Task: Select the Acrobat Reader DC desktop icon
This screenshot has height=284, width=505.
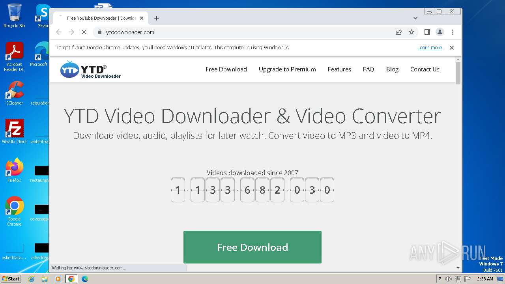Action: coord(14,57)
